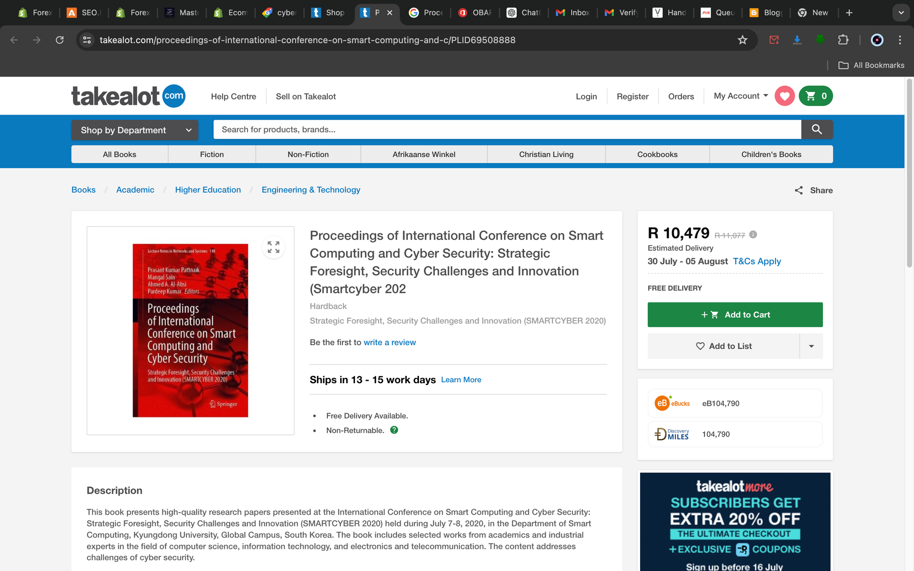The image size is (914, 571).
Task: Click the browser back arrow
Action: click(x=14, y=40)
